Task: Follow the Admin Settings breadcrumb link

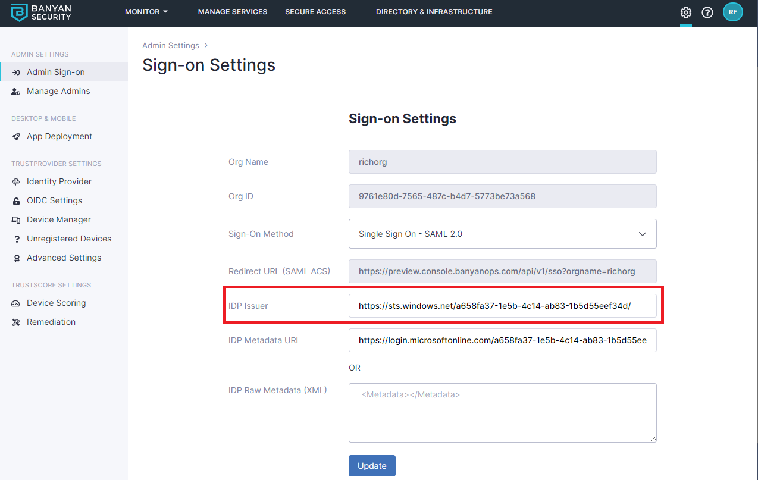Action: tap(171, 45)
